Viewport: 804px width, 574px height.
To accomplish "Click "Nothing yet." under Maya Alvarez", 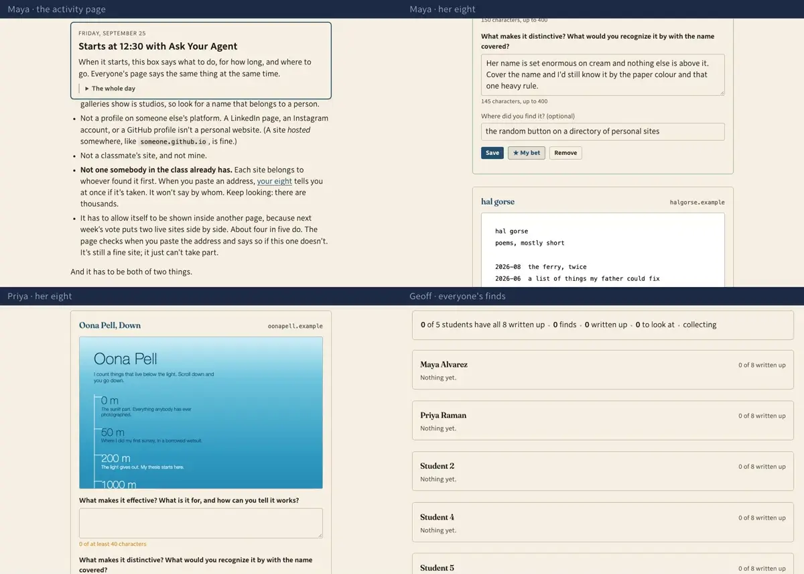I will click(438, 378).
